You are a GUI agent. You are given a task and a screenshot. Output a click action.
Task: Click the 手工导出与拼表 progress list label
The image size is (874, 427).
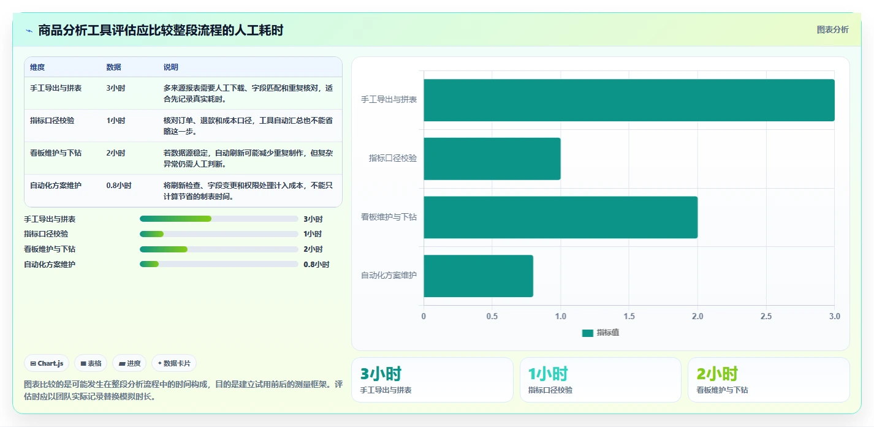(50, 219)
